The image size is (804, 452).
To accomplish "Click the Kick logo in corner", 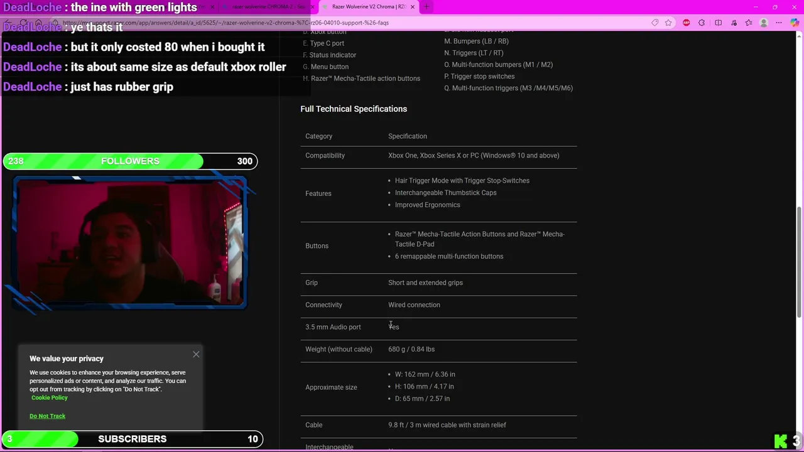I will pyautogui.click(x=781, y=441).
